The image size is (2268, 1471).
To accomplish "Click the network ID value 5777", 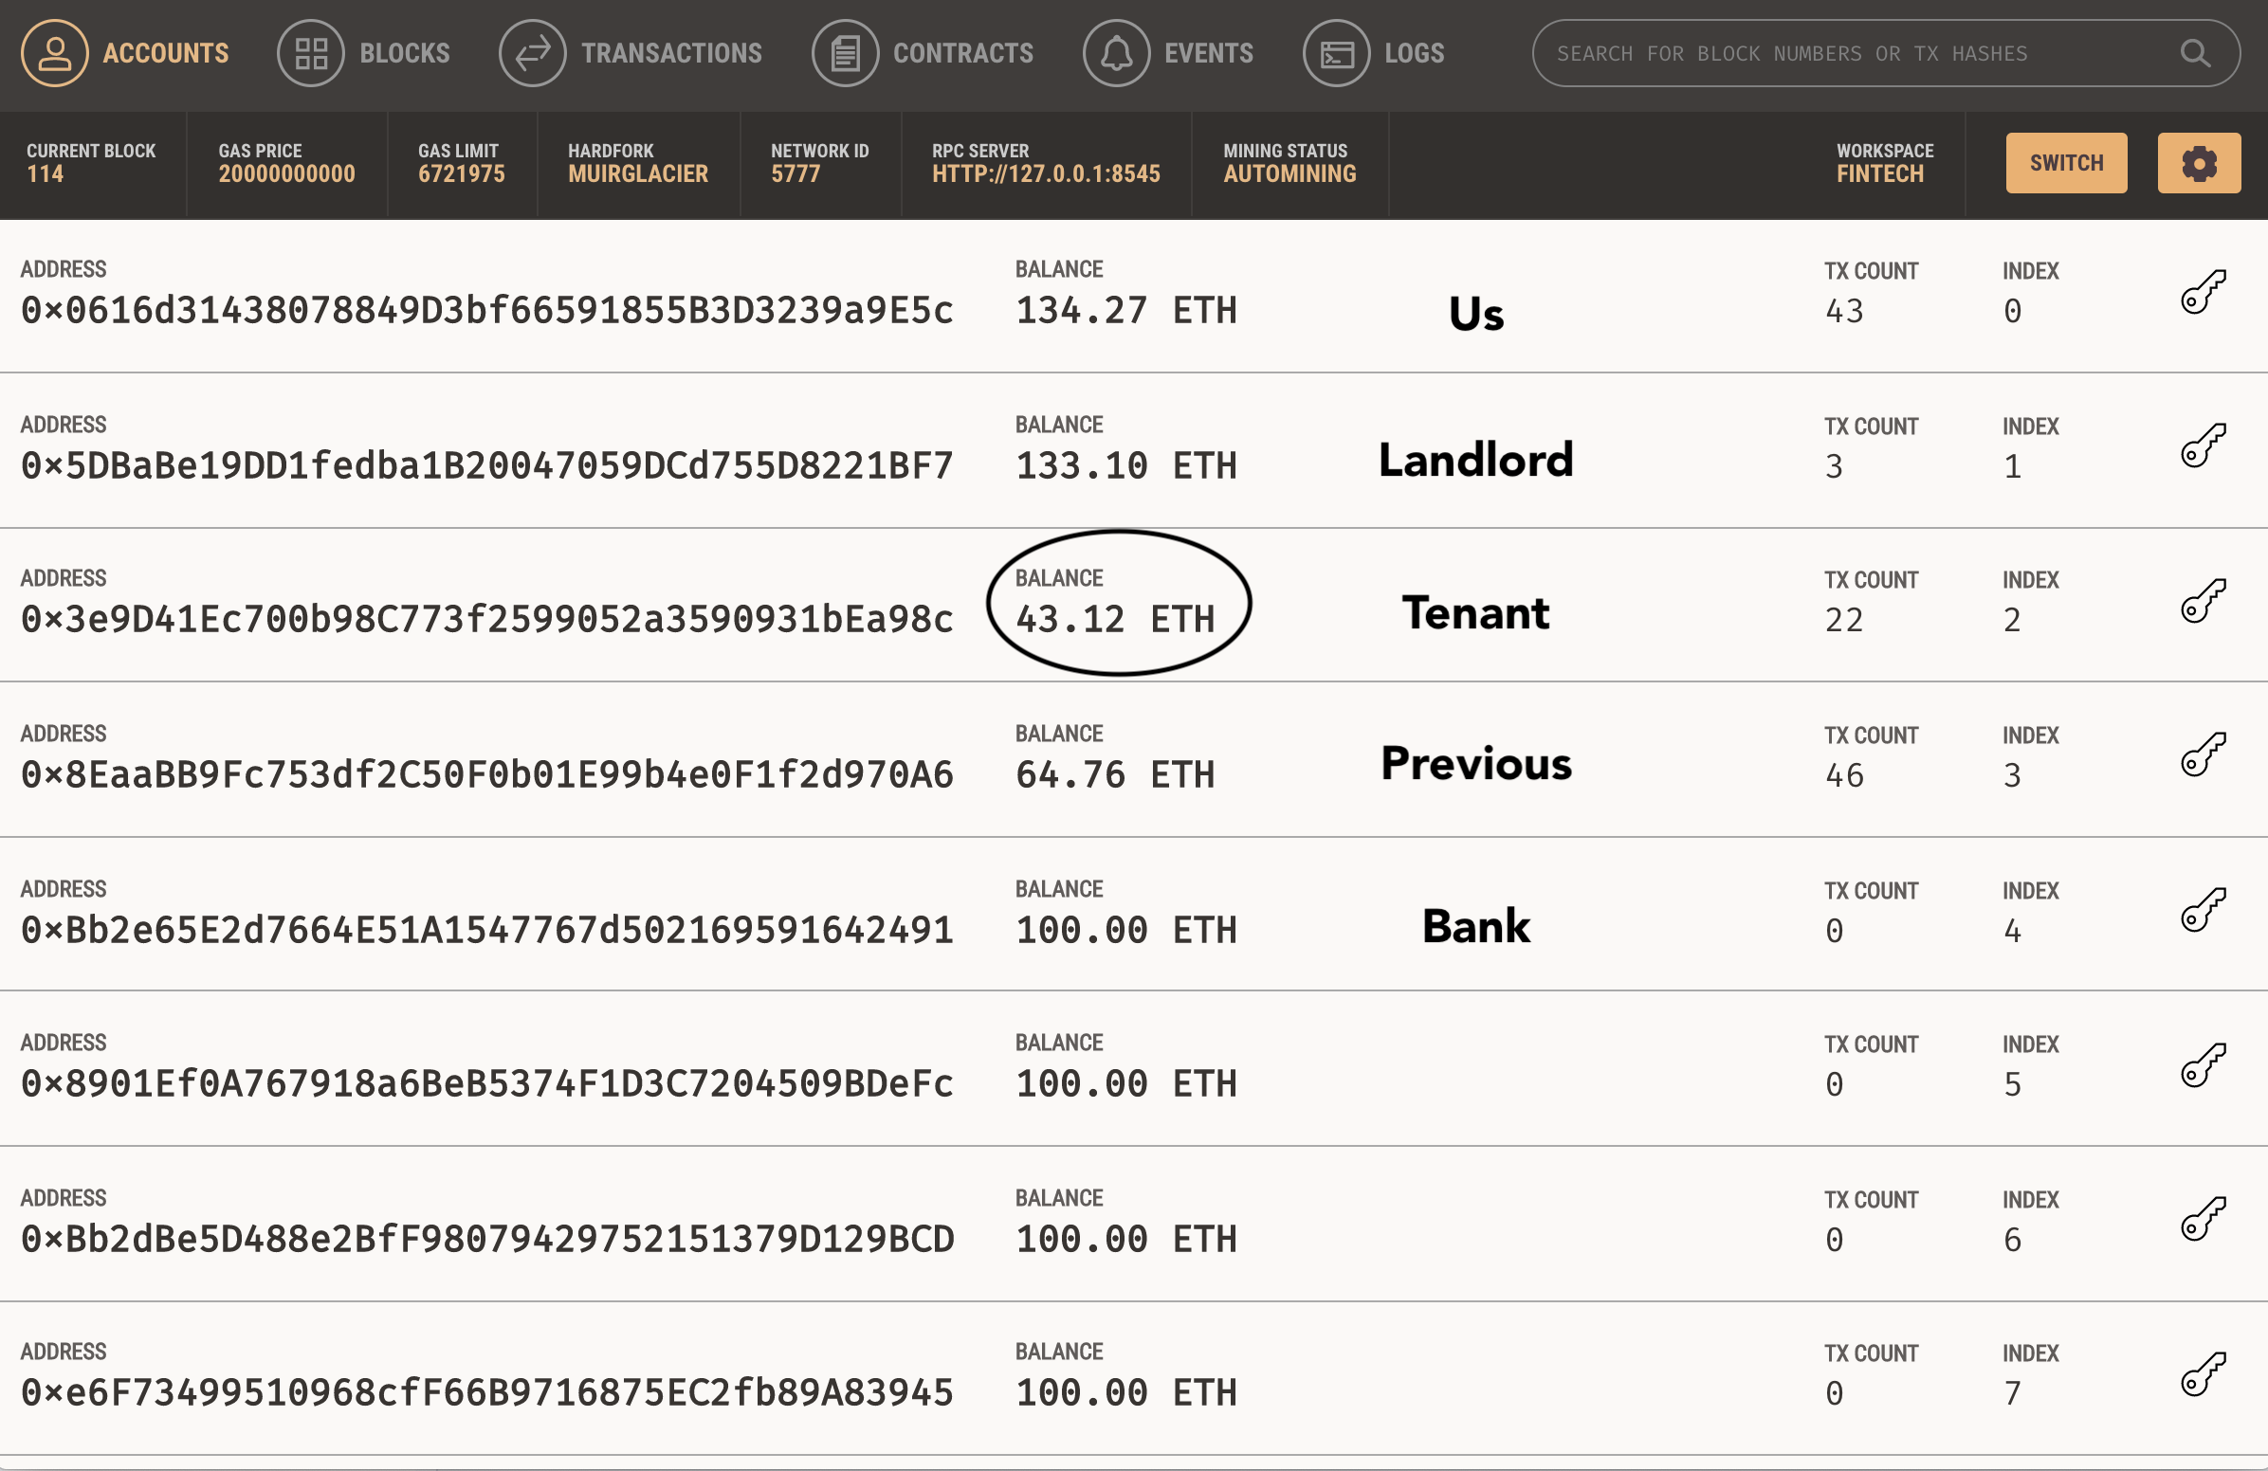I will point(796,174).
